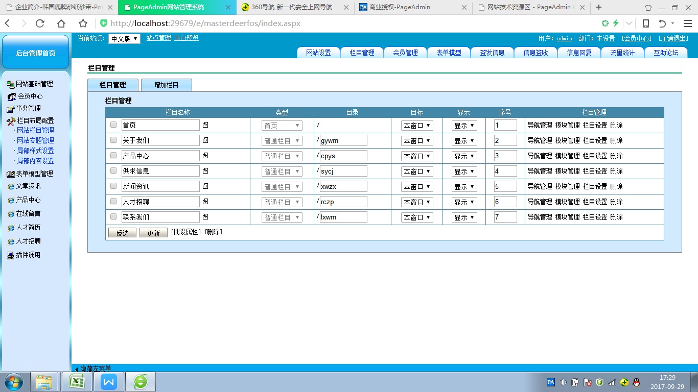Click the 序号 input field for 产品中心
698x392 pixels.
coord(505,156)
